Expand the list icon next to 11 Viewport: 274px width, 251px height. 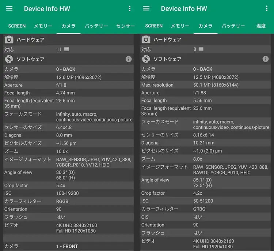coord(66,49)
